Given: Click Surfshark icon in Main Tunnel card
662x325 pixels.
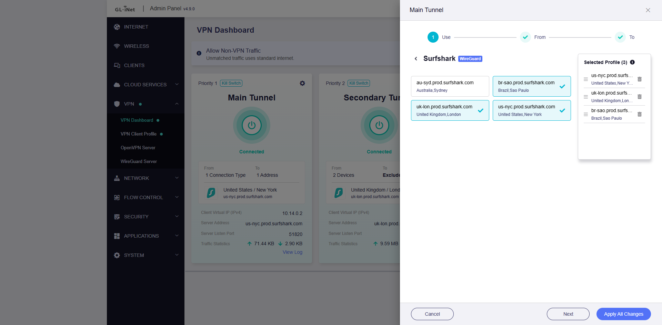Looking at the screenshot, I should pos(211,193).
